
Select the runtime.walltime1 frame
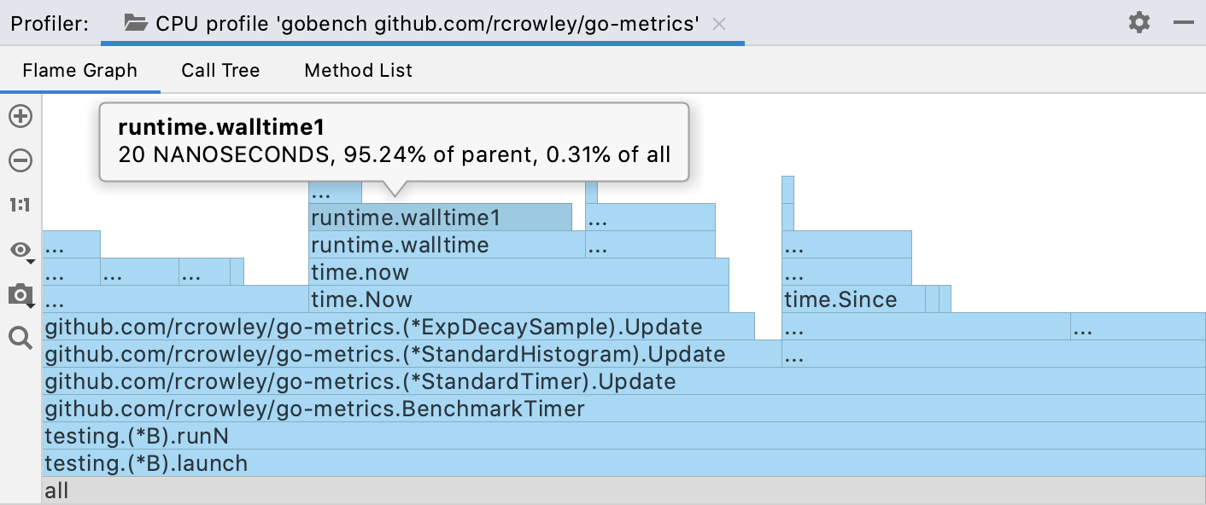pyautogui.click(x=440, y=218)
